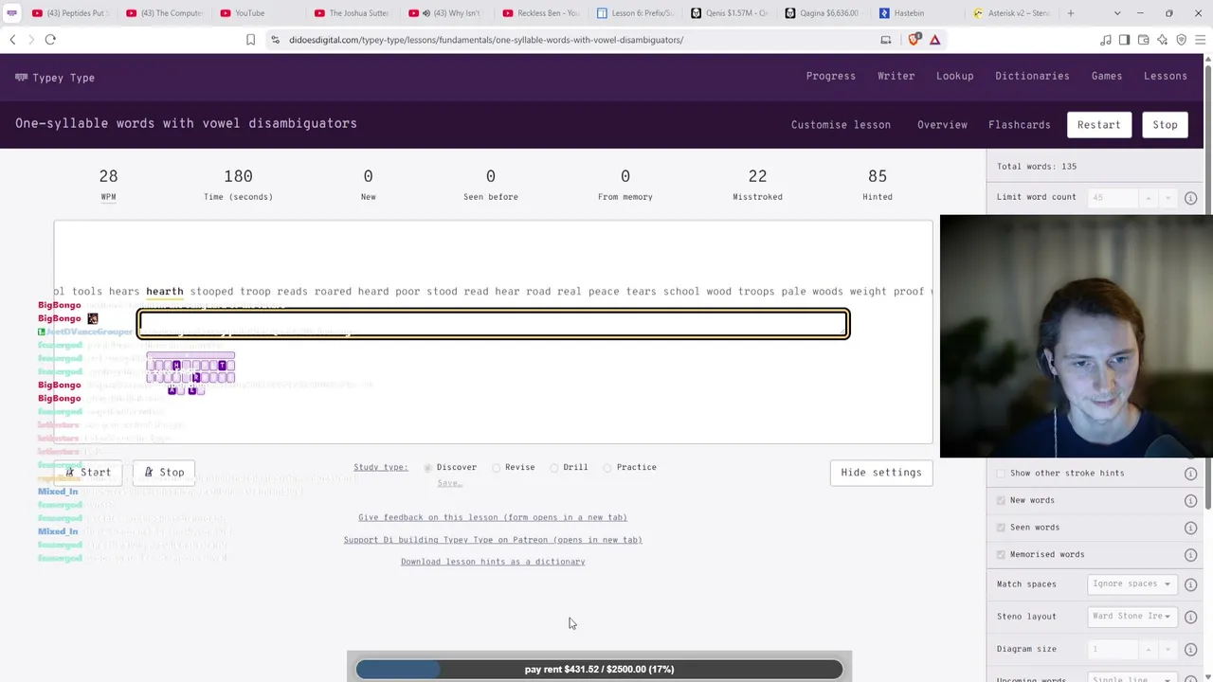Open the Customise lesson link

click(841, 125)
